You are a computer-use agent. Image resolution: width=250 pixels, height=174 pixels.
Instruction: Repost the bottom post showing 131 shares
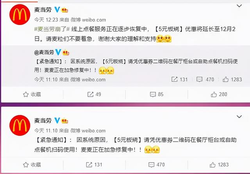(x=94, y=165)
